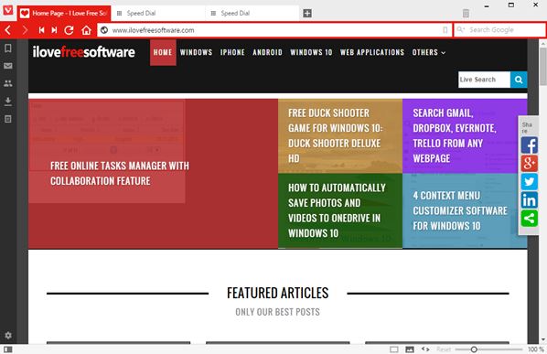Open the ANDROID navigation item
Viewport: 547px width, 354px height.
(268, 52)
